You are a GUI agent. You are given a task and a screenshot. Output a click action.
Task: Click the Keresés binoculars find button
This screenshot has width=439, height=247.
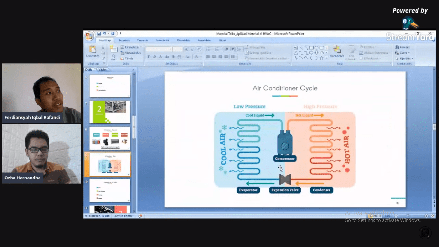[x=402, y=47]
